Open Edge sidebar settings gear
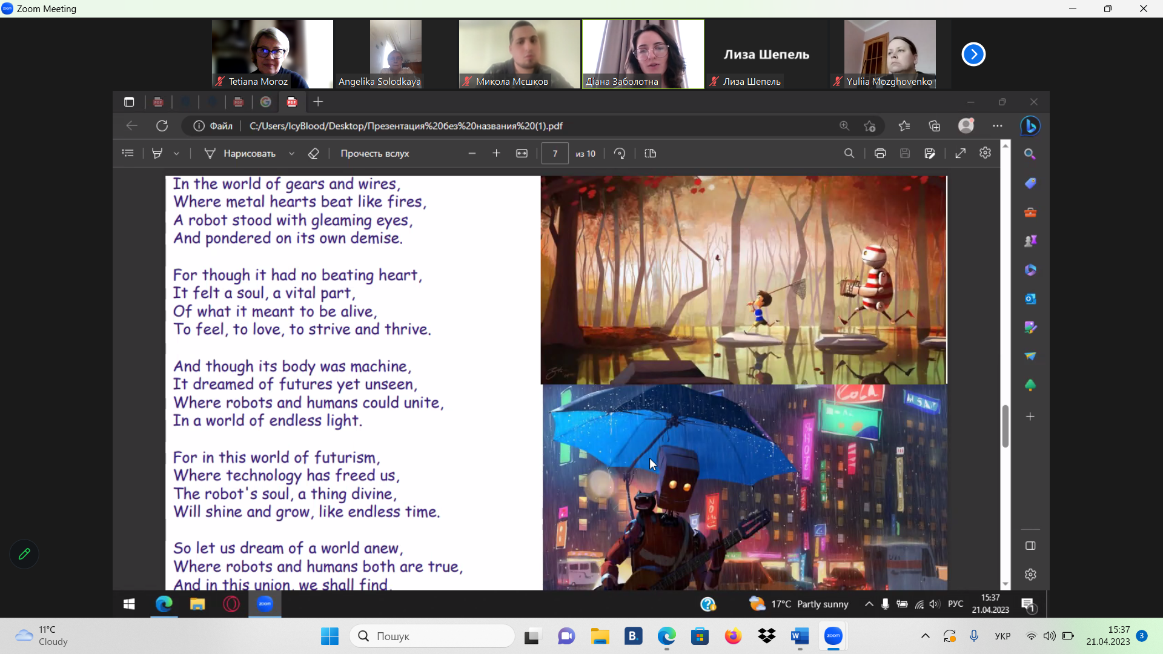Viewport: 1163px width, 654px height. pos(1030,574)
